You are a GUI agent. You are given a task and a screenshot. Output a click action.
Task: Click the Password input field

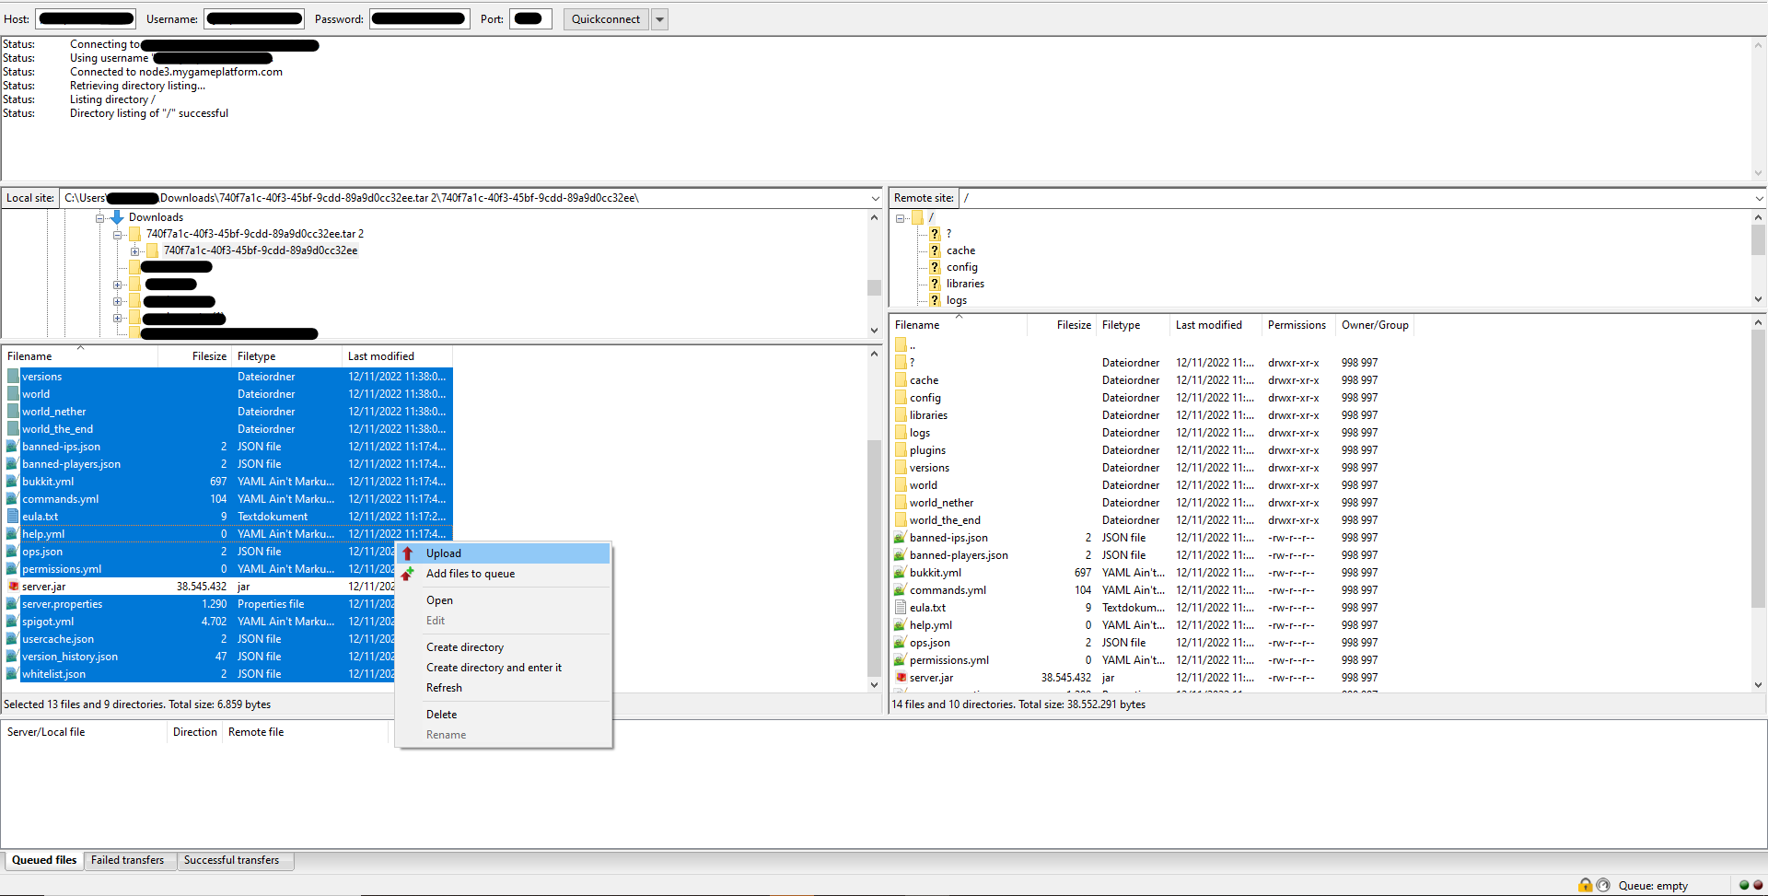tap(418, 19)
